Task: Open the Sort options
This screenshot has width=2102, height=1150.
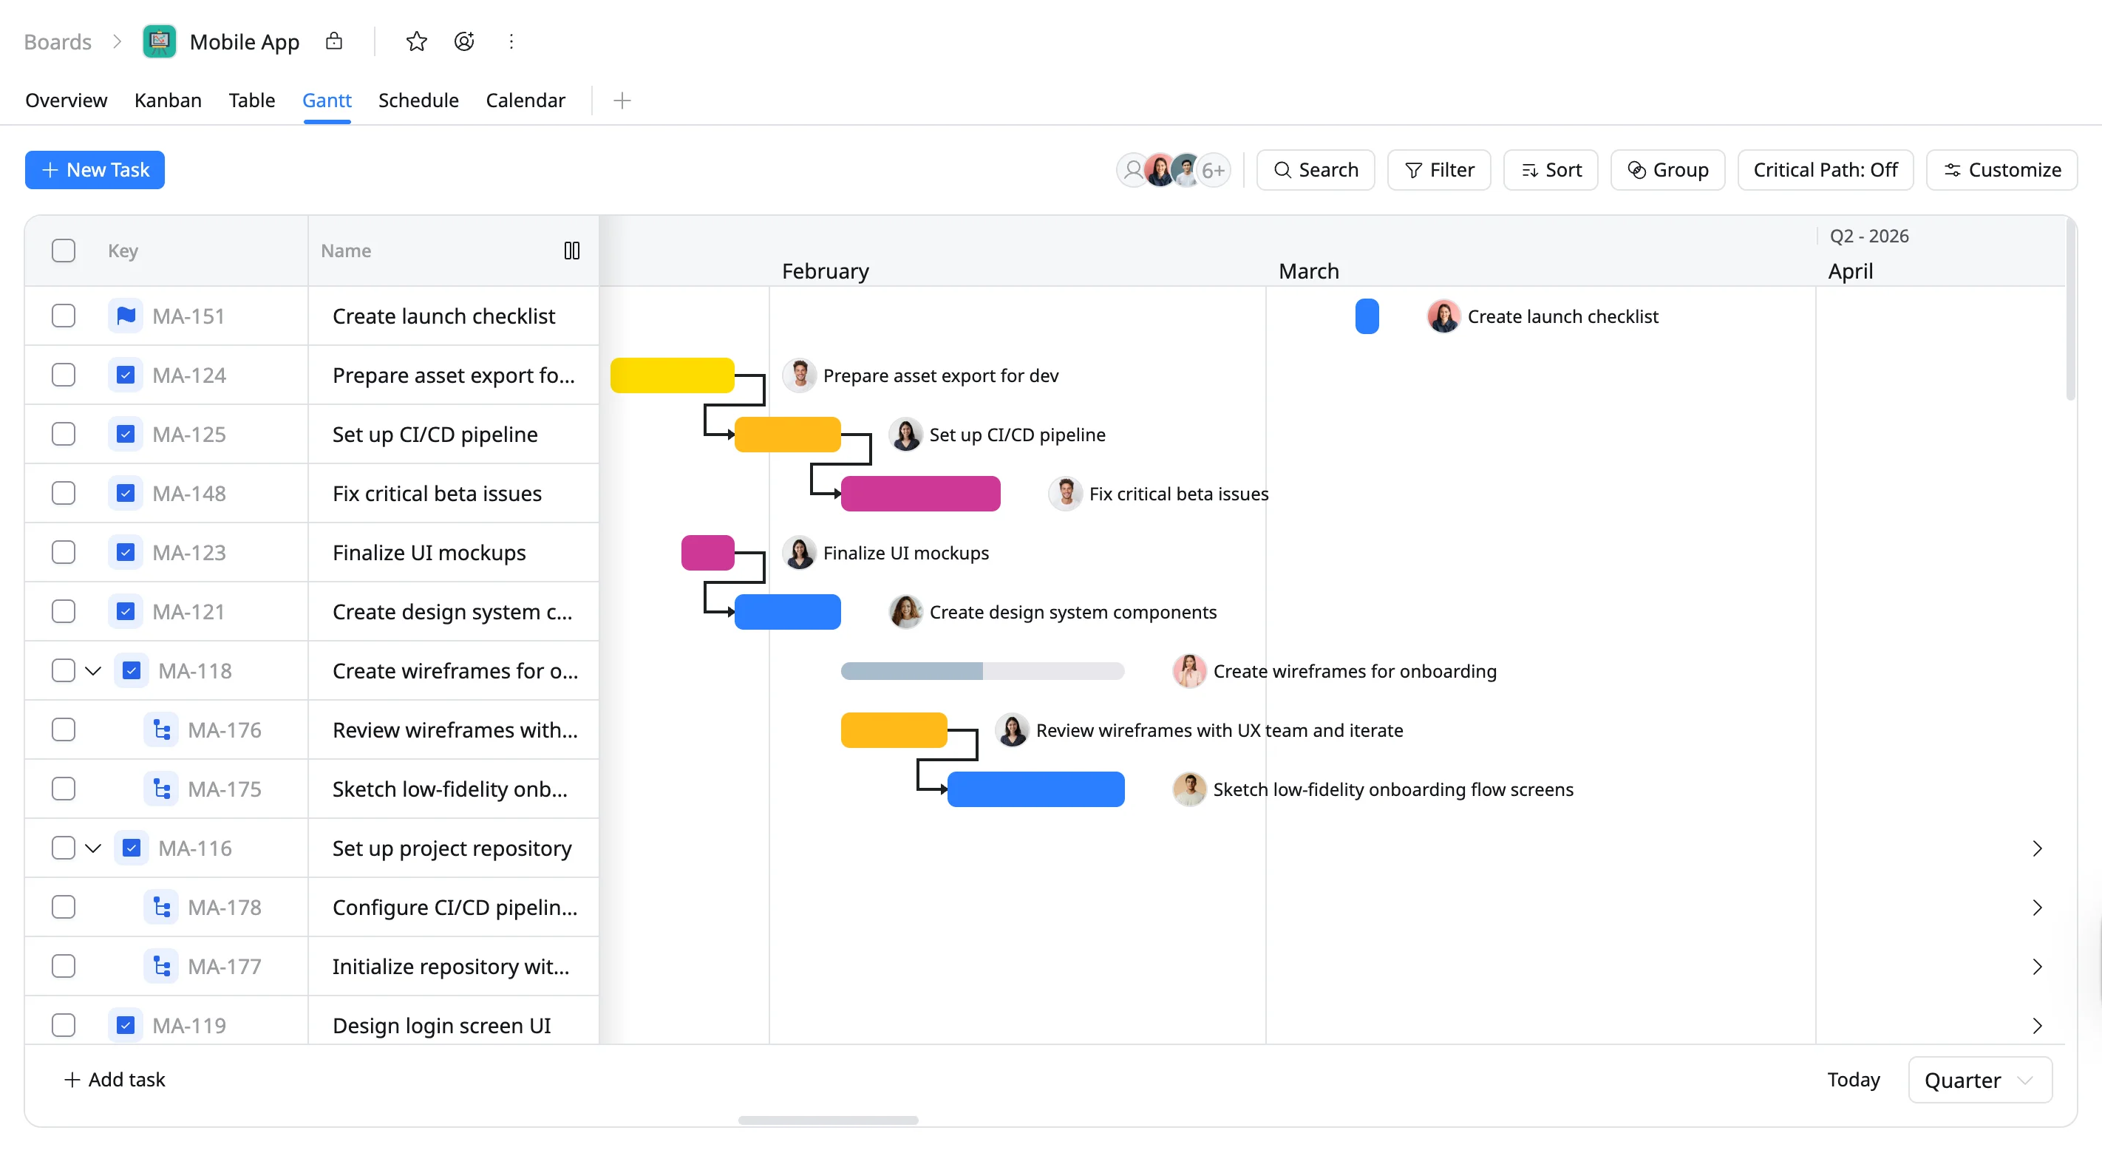Action: [1551, 170]
